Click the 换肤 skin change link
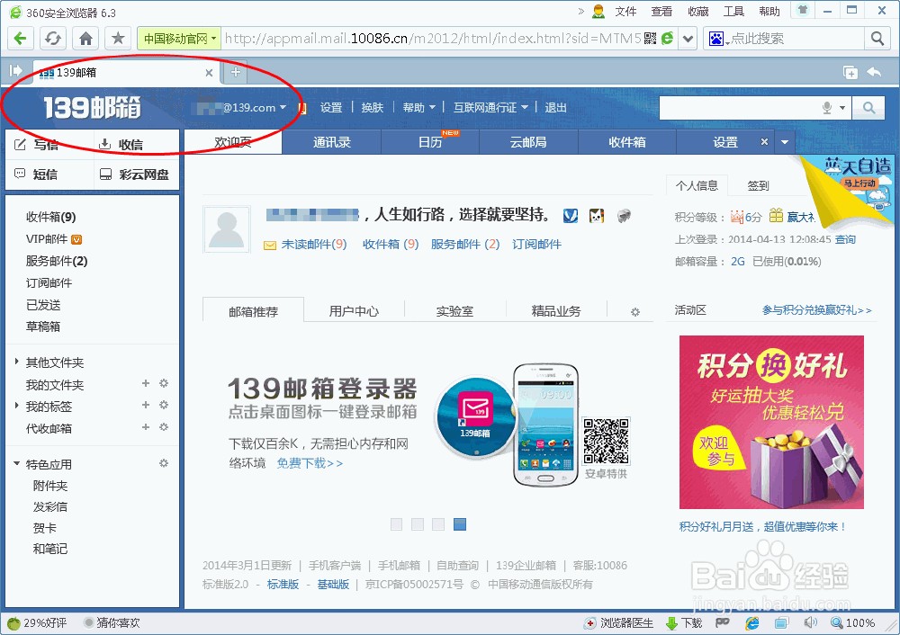Image resolution: width=900 pixels, height=635 pixels. point(372,107)
